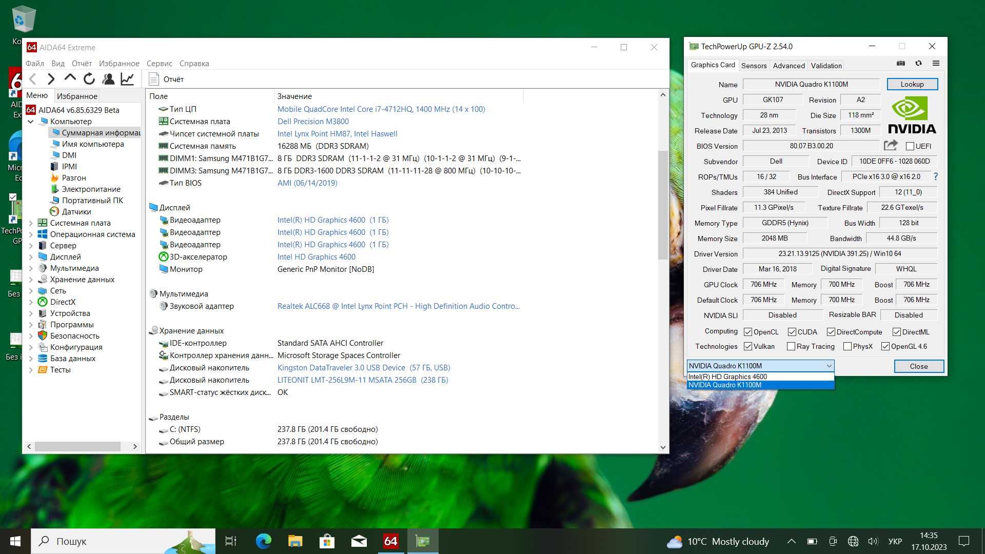Toggle the CUDA checkbox

[x=792, y=332]
